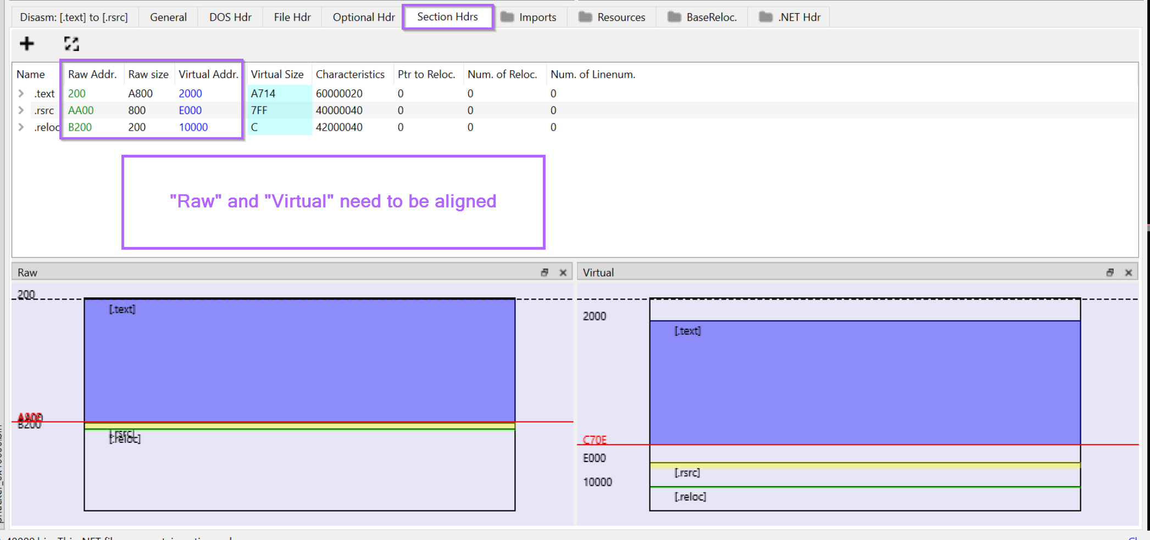
Task: Select .text raw address 200
Action: pos(77,93)
